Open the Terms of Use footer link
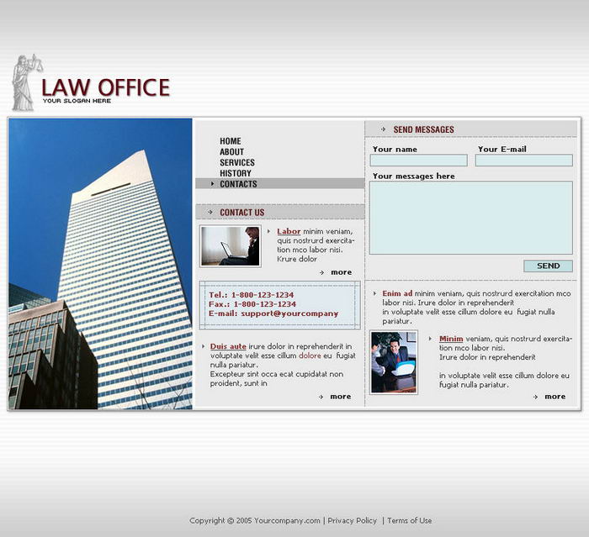This screenshot has height=537, width=589. point(410,521)
